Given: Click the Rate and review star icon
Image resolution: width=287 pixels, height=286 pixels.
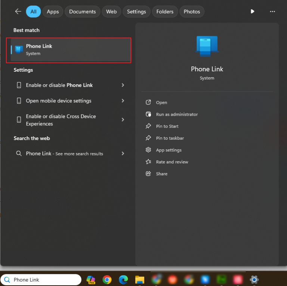Looking at the screenshot, I should coord(148,162).
